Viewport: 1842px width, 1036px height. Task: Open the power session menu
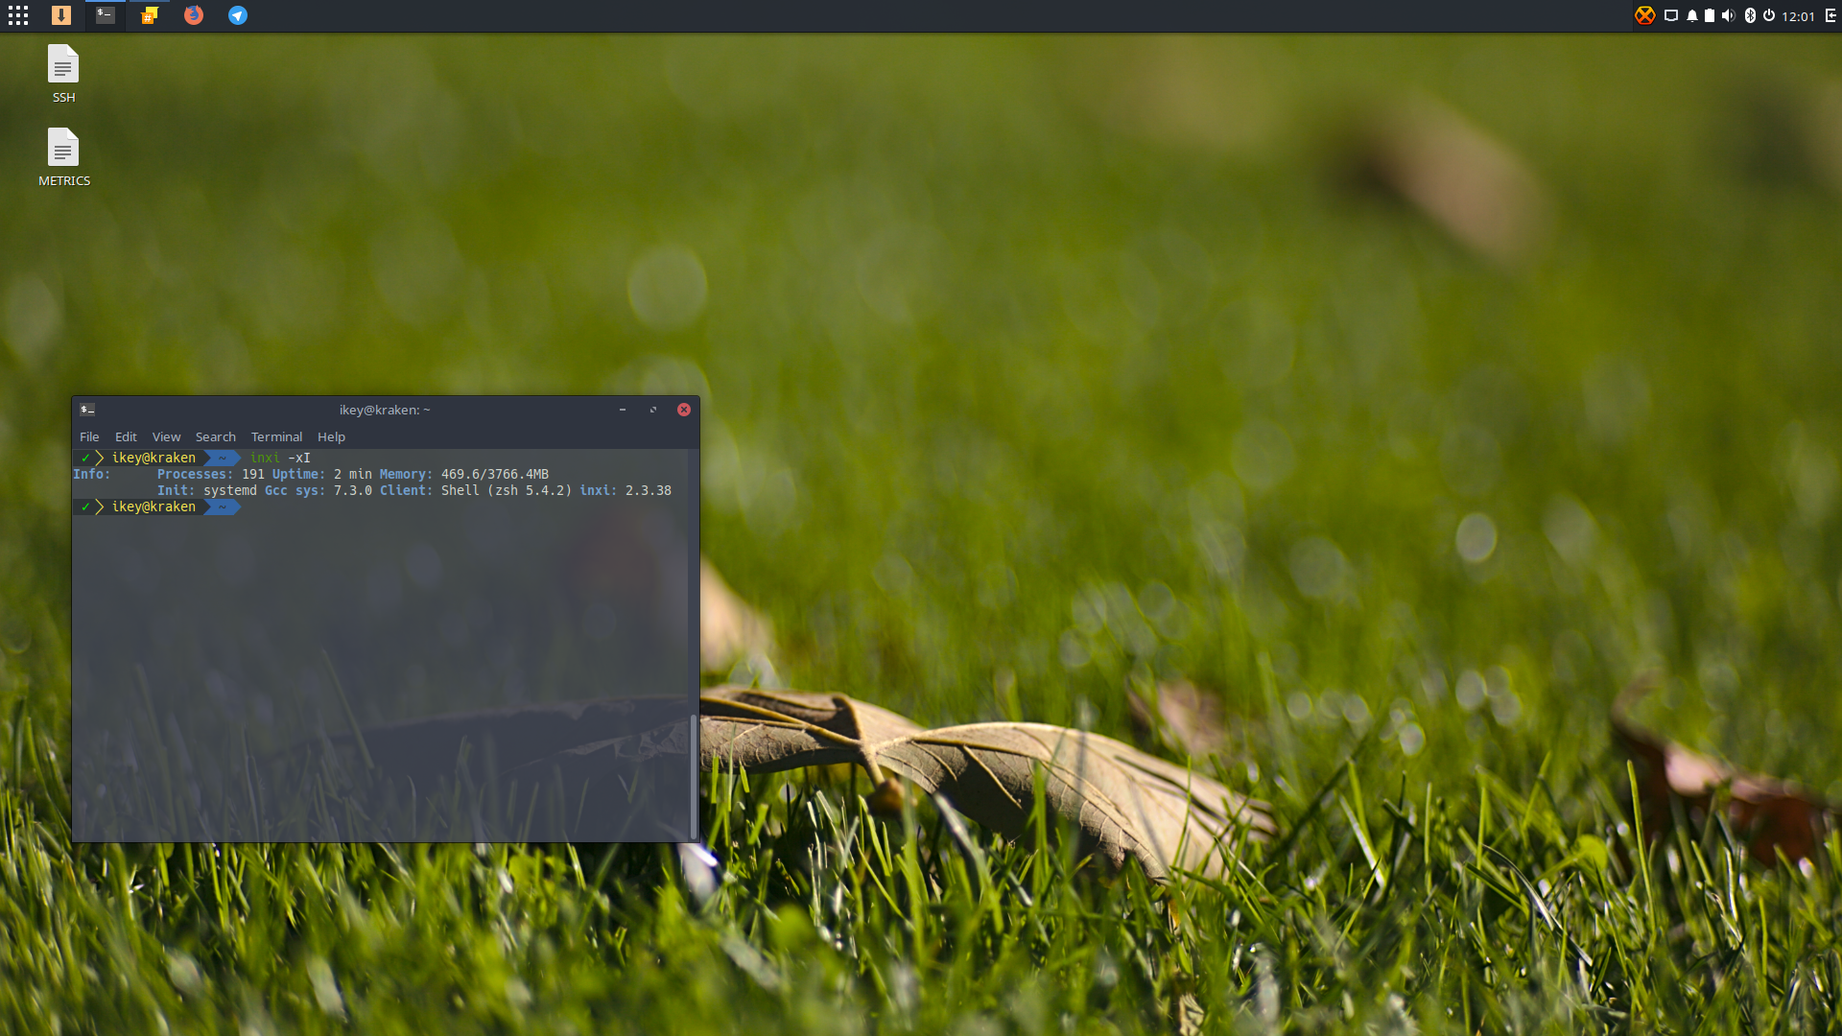point(1769,15)
